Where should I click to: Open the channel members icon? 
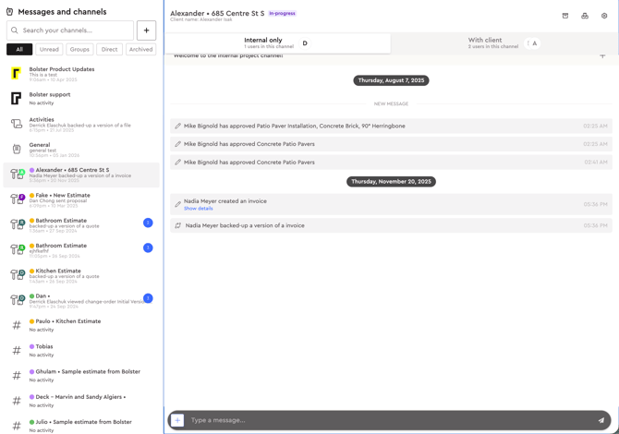tap(585, 16)
